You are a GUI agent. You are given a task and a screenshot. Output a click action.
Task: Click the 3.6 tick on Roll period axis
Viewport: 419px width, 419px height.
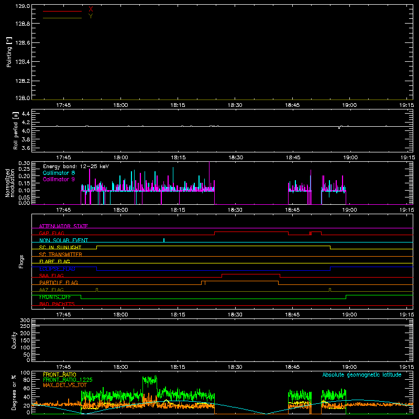tap(26, 148)
